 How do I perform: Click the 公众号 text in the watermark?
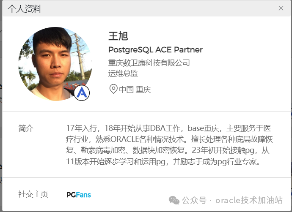tap(194, 200)
